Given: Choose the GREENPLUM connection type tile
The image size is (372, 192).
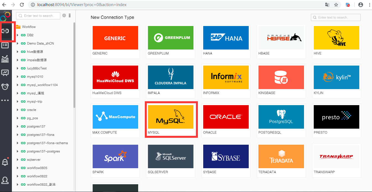Looking at the screenshot, I should (x=171, y=41).
